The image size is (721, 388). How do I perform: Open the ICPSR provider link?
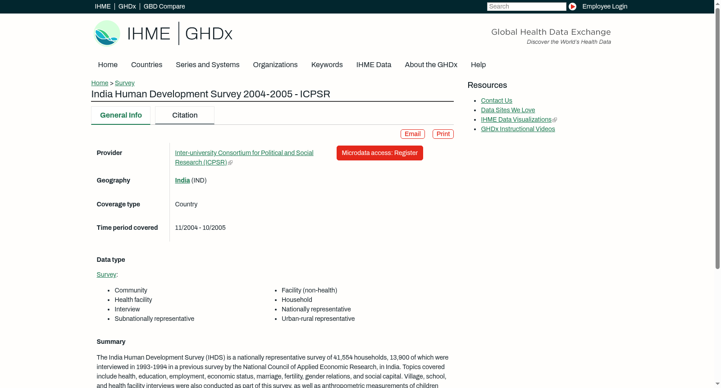pos(244,158)
